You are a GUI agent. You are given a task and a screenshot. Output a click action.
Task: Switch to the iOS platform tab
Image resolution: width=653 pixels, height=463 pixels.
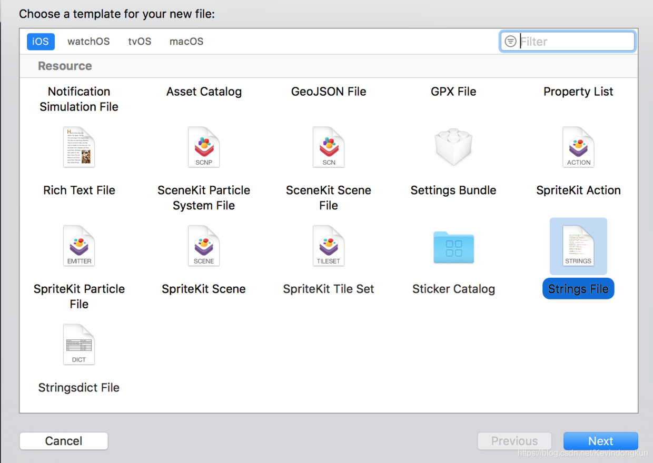click(x=41, y=42)
